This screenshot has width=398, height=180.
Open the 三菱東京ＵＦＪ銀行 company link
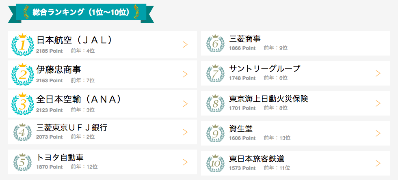tap(72, 128)
